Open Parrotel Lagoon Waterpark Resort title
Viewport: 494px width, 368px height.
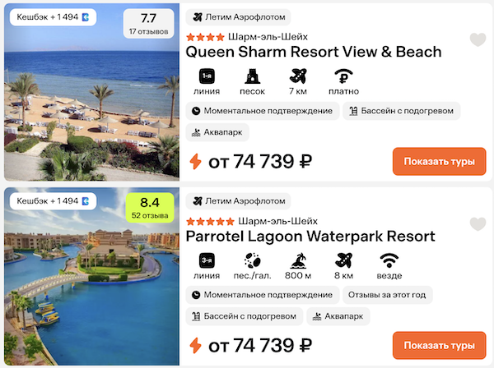[310, 237]
